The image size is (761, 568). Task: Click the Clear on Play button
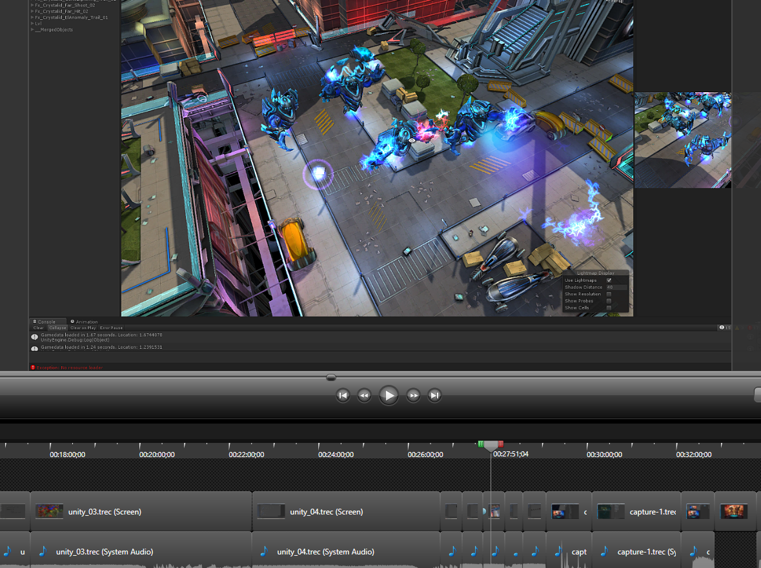point(83,328)
